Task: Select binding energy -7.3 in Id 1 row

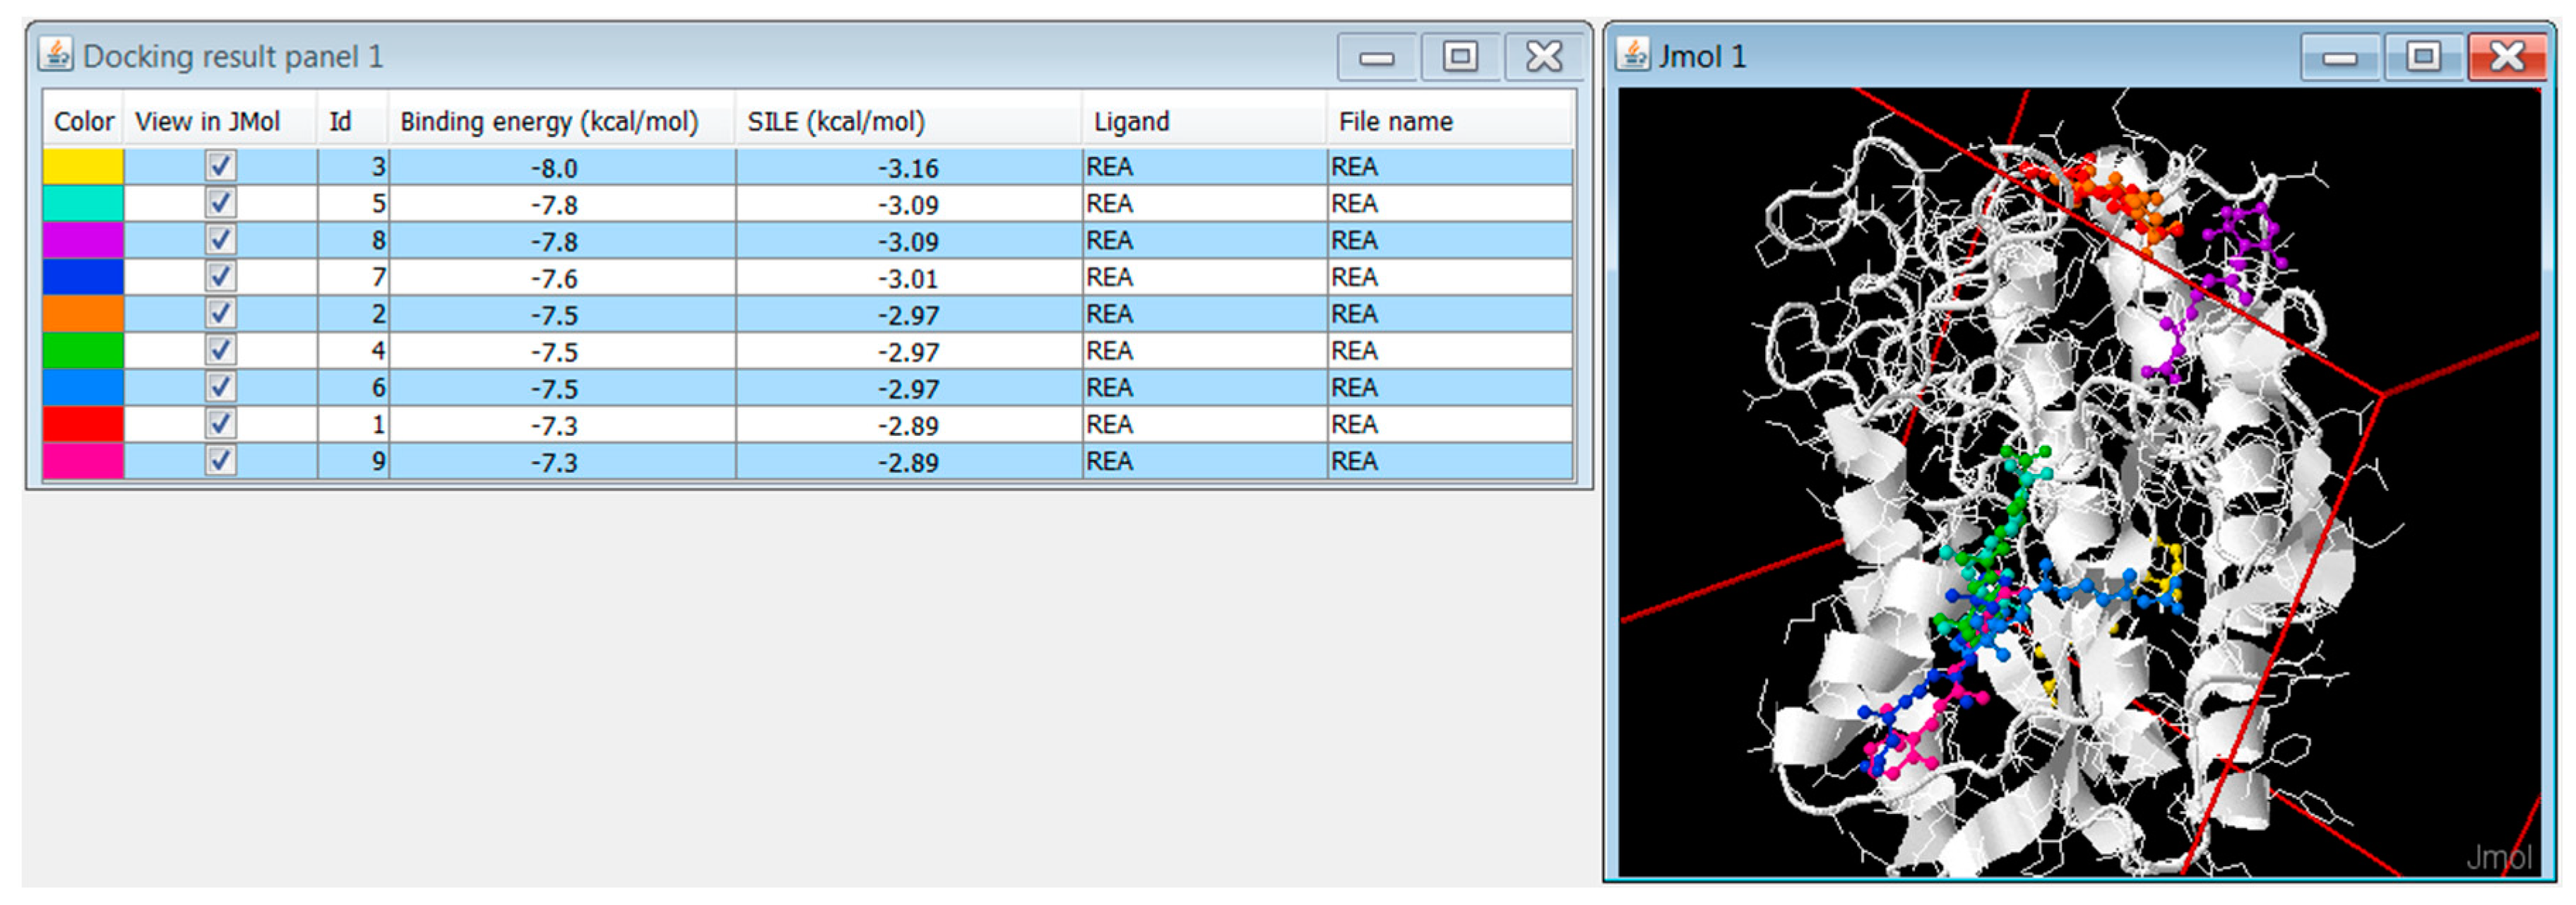Action: coord(562,424)
